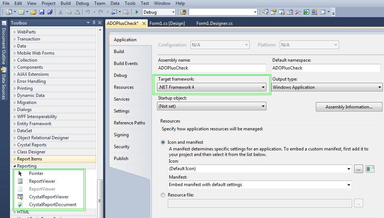Click the Save floppy disk icon

pos(42,12)
